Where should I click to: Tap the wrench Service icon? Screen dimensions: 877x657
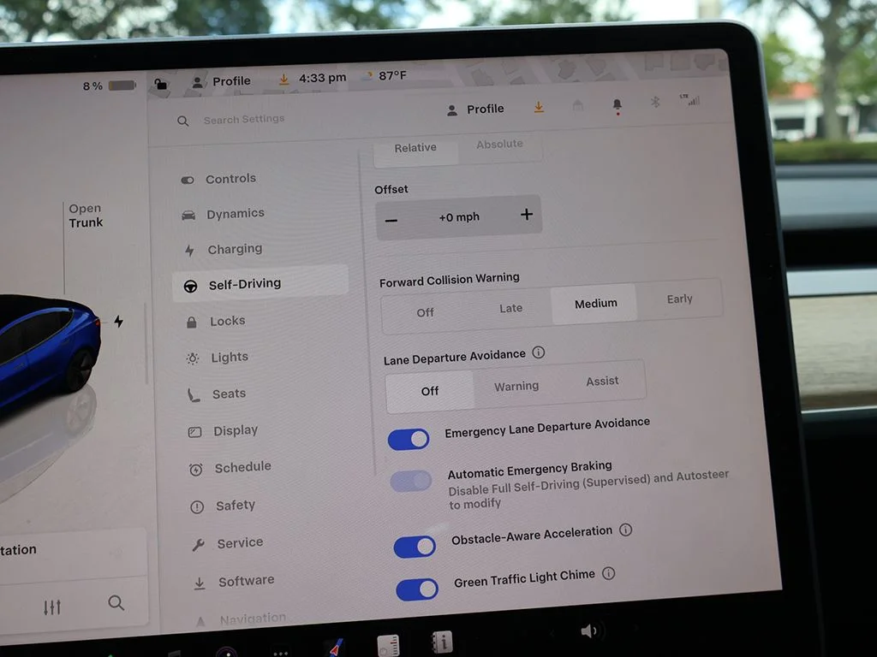tap(198, 545)
